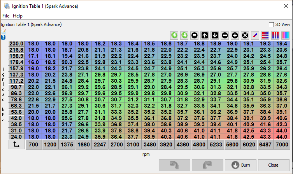The image size is (293, 174).
Task: Select the interpolate diagonal line icon
Action: click(255, 35)
